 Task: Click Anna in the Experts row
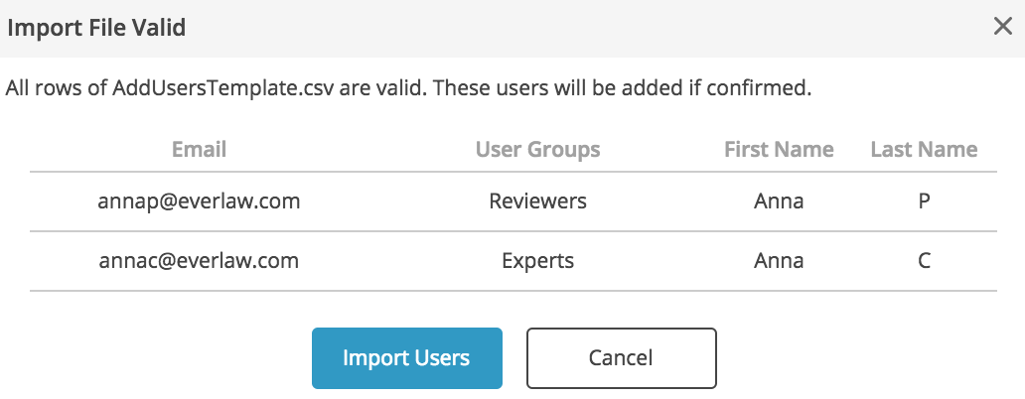779,261
